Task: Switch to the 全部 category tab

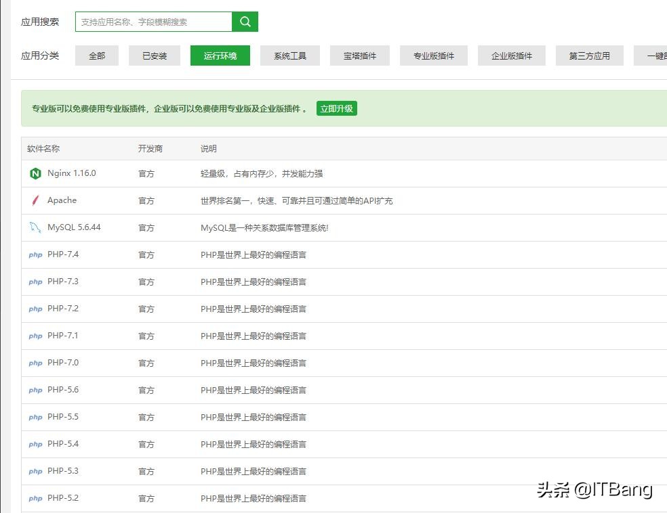Action: tap(96, 55)
